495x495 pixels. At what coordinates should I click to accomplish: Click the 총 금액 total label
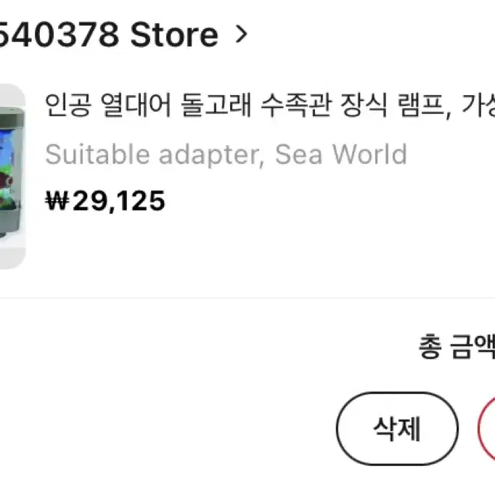[x=457, y=347]
